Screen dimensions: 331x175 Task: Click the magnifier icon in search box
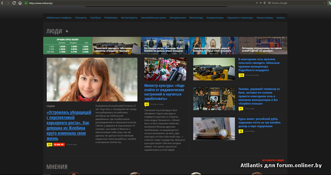(x=271, y=3)
